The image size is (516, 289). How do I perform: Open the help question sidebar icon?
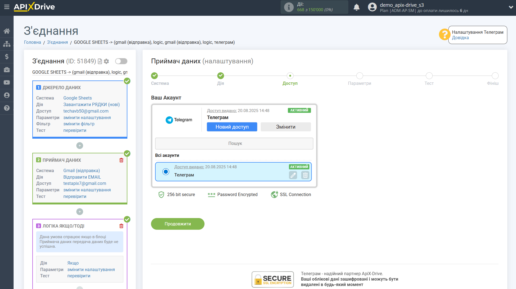pyautogui.click(x=7, y=108)
